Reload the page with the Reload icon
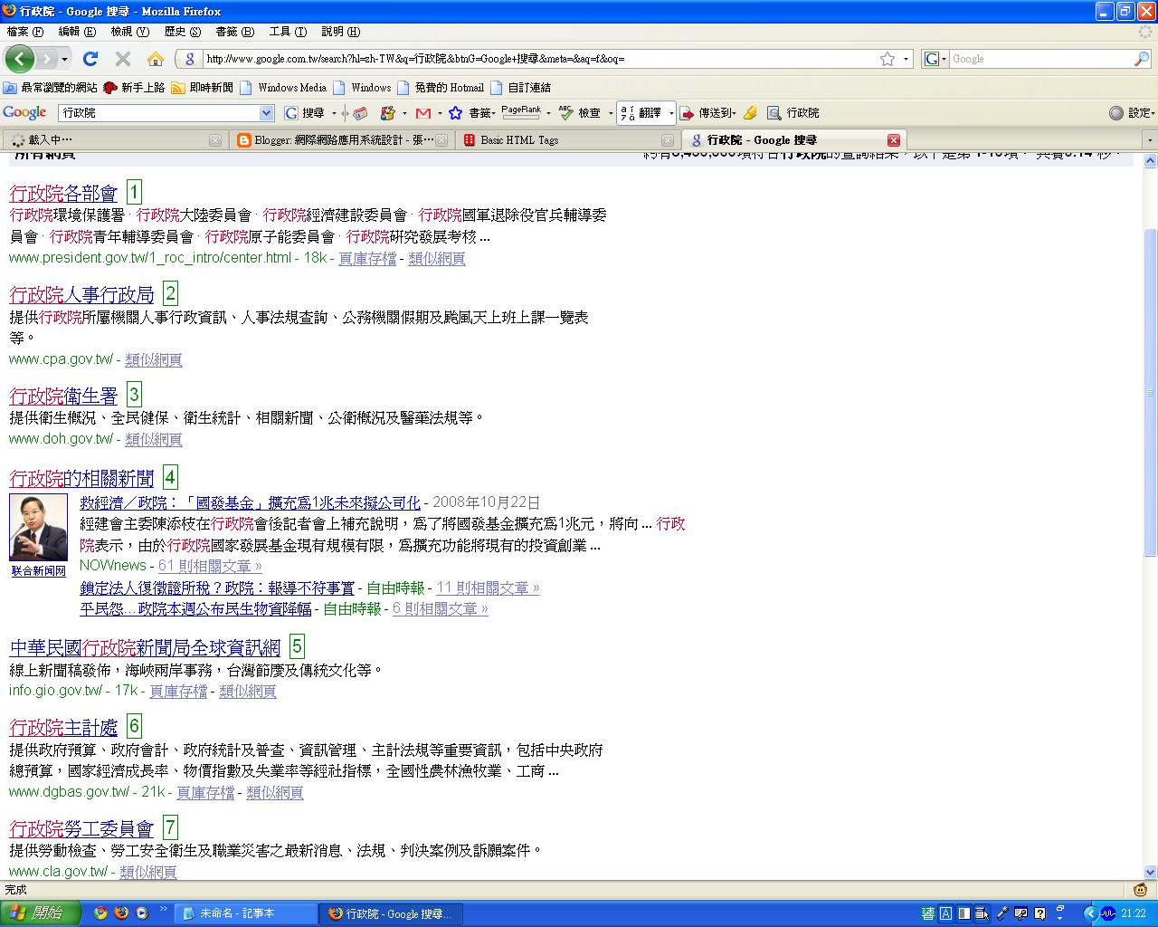Viewport: 1158px width, 927px height. [90, 59]
